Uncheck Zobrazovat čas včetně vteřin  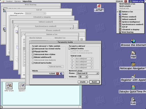click(33, 49)
